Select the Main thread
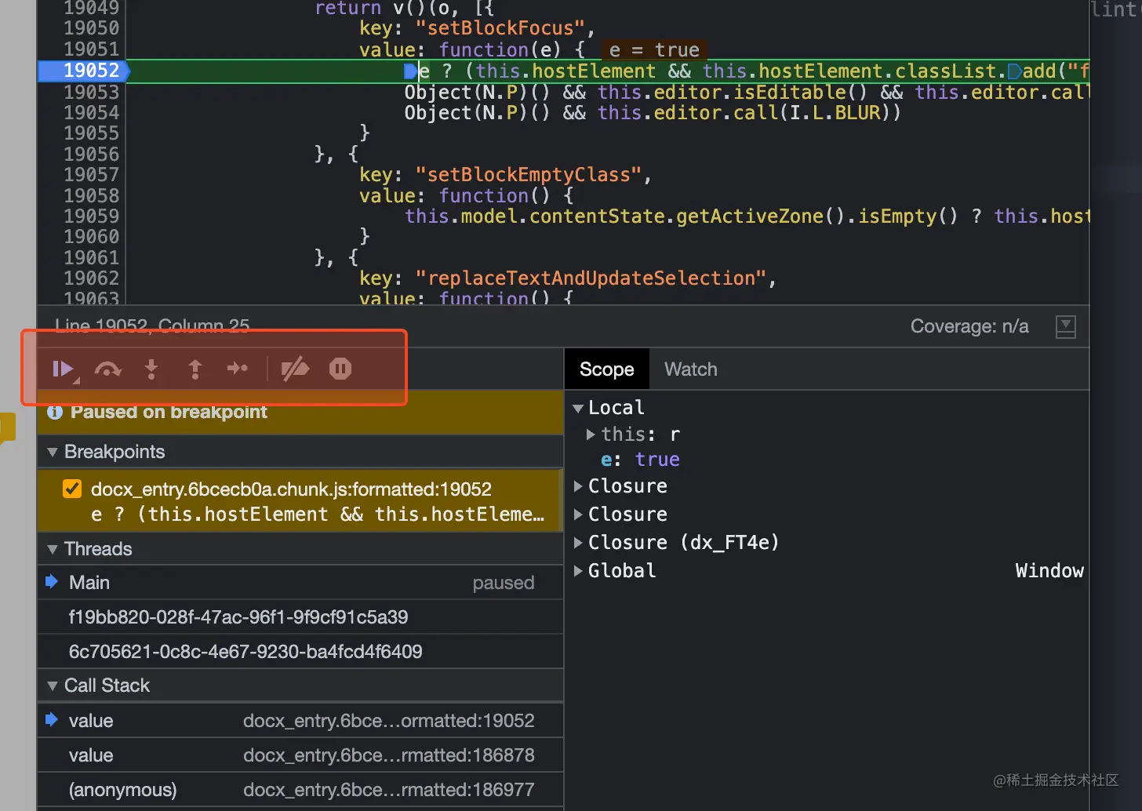This screenshot has height=811, width=1142. tap(300, 583)
